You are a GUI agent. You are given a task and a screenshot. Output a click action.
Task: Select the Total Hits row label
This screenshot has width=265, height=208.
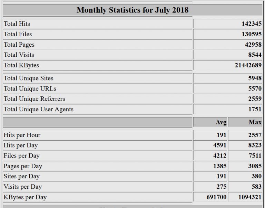pyautogui.click(x=17, y=24)
